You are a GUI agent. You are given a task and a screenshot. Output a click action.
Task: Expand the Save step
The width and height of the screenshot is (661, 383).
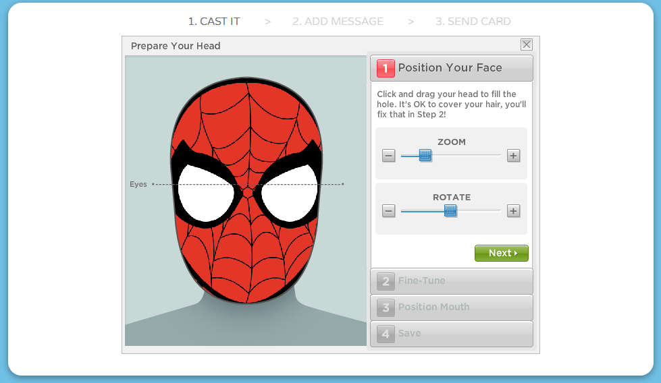452,334
